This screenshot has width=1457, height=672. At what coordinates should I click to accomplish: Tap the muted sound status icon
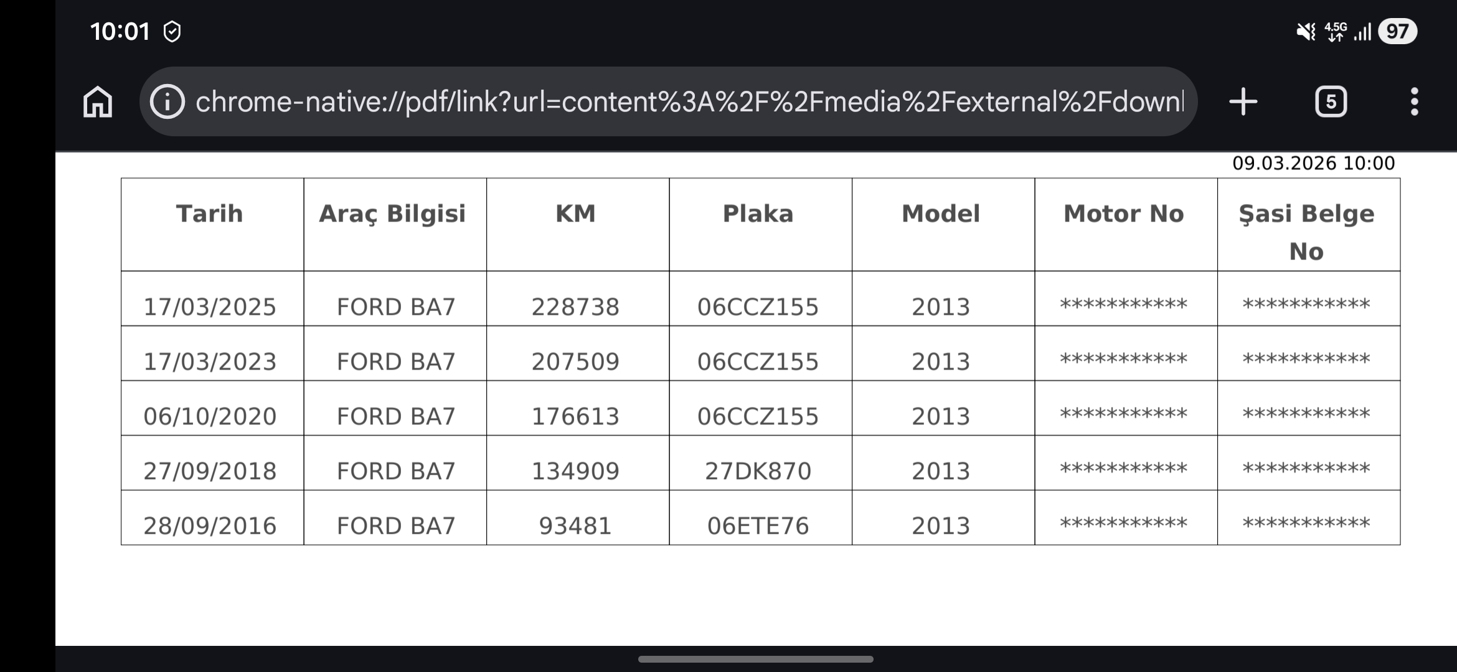[1306, 31]
